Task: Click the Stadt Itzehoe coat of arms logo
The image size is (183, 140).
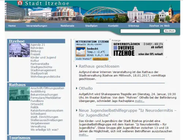Action: (20, 3)
